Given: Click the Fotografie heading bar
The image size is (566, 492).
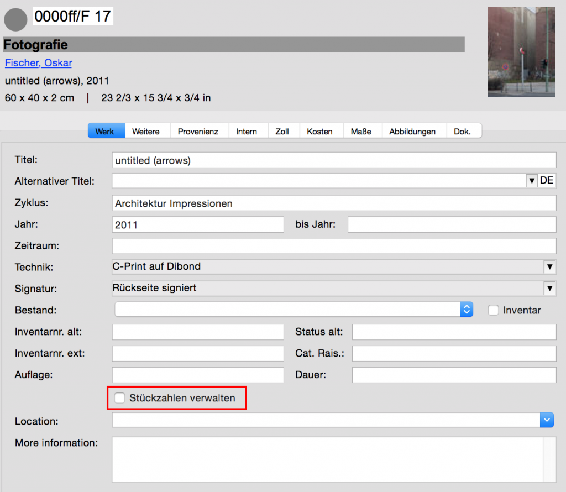Looking at the screenshot, I should tap(234, 44).
